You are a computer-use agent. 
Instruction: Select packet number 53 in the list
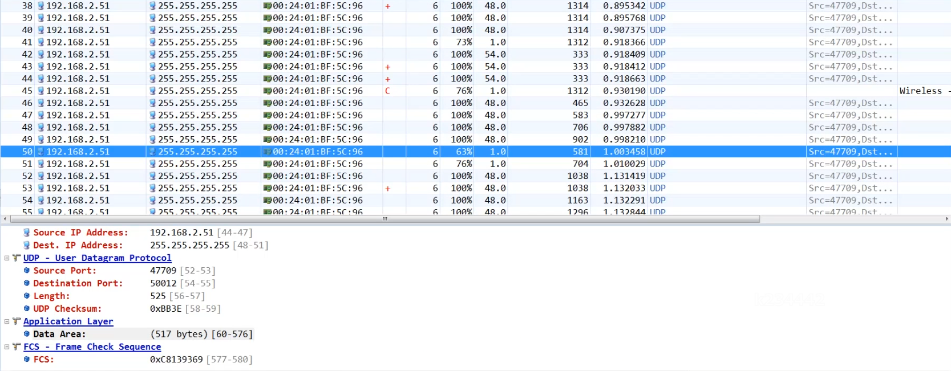[27, 188]
